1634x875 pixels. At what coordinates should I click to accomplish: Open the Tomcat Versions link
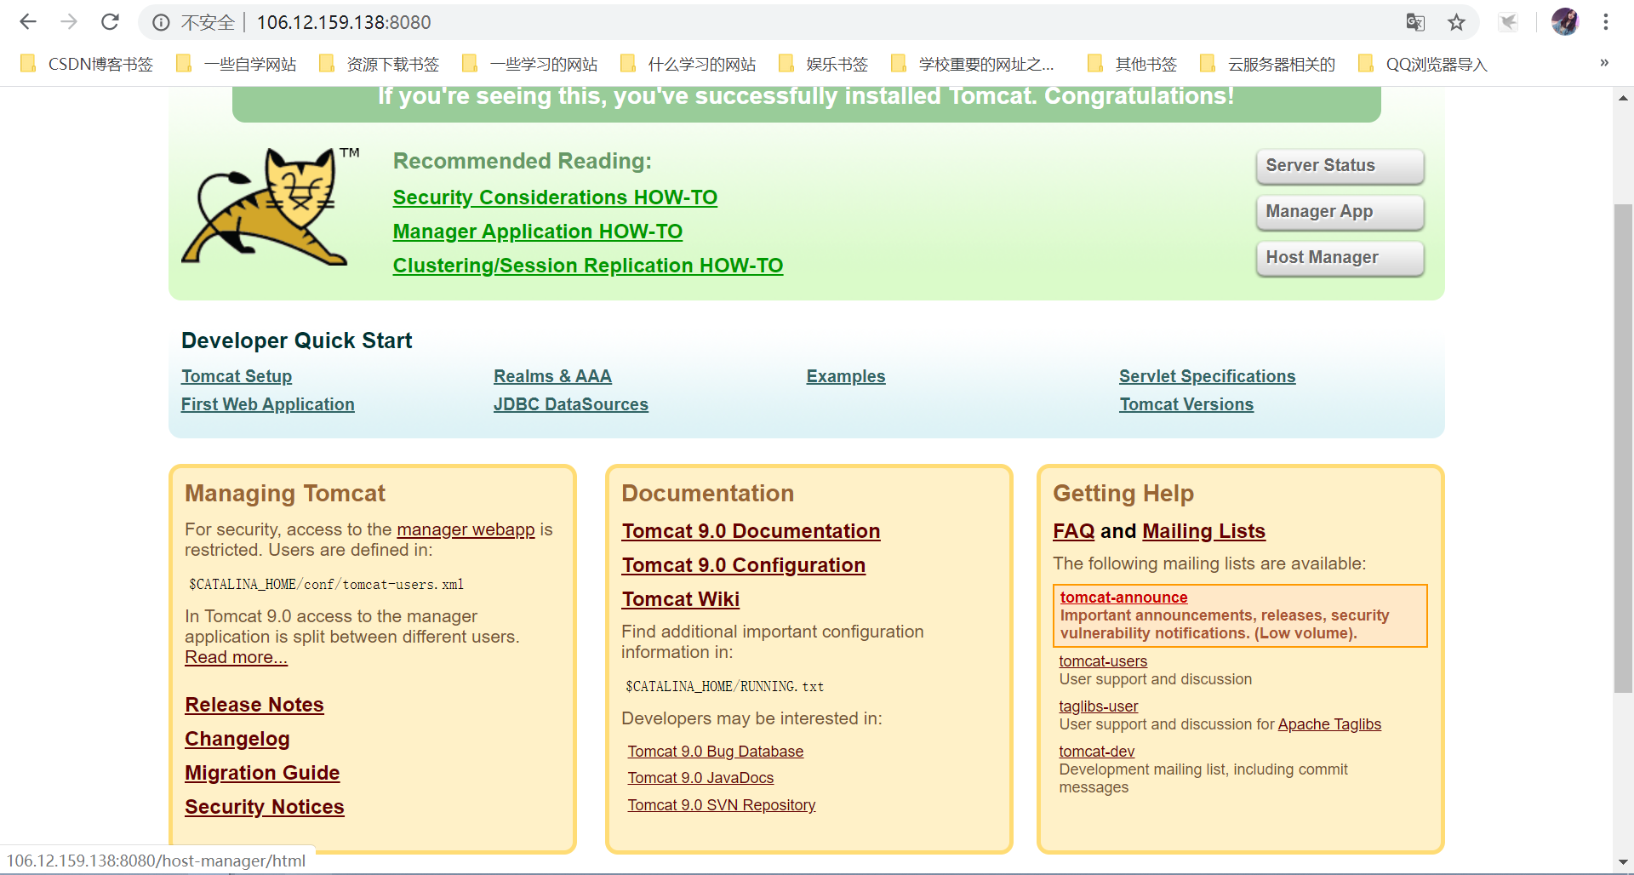click(1186, 404)
